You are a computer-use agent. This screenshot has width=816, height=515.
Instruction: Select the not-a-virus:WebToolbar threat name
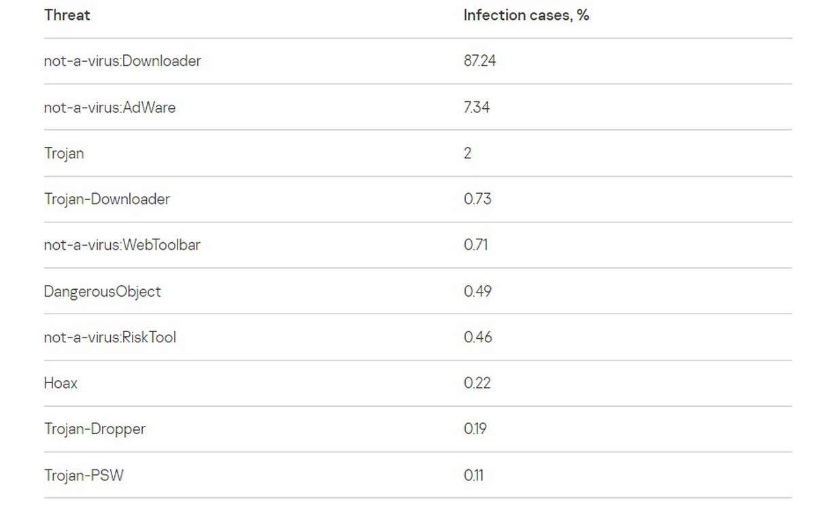[122, 245]
